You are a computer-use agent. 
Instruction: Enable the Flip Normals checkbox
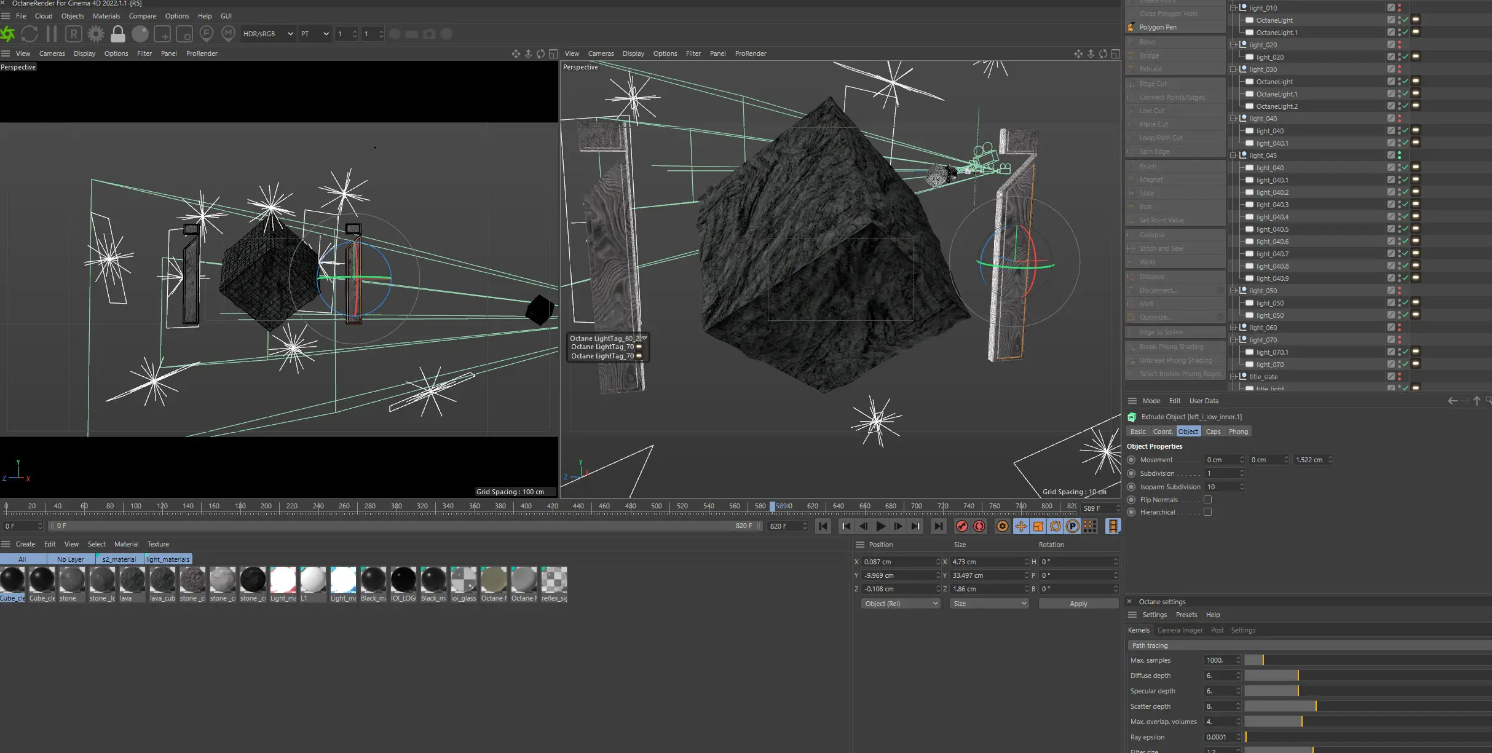1207,500
